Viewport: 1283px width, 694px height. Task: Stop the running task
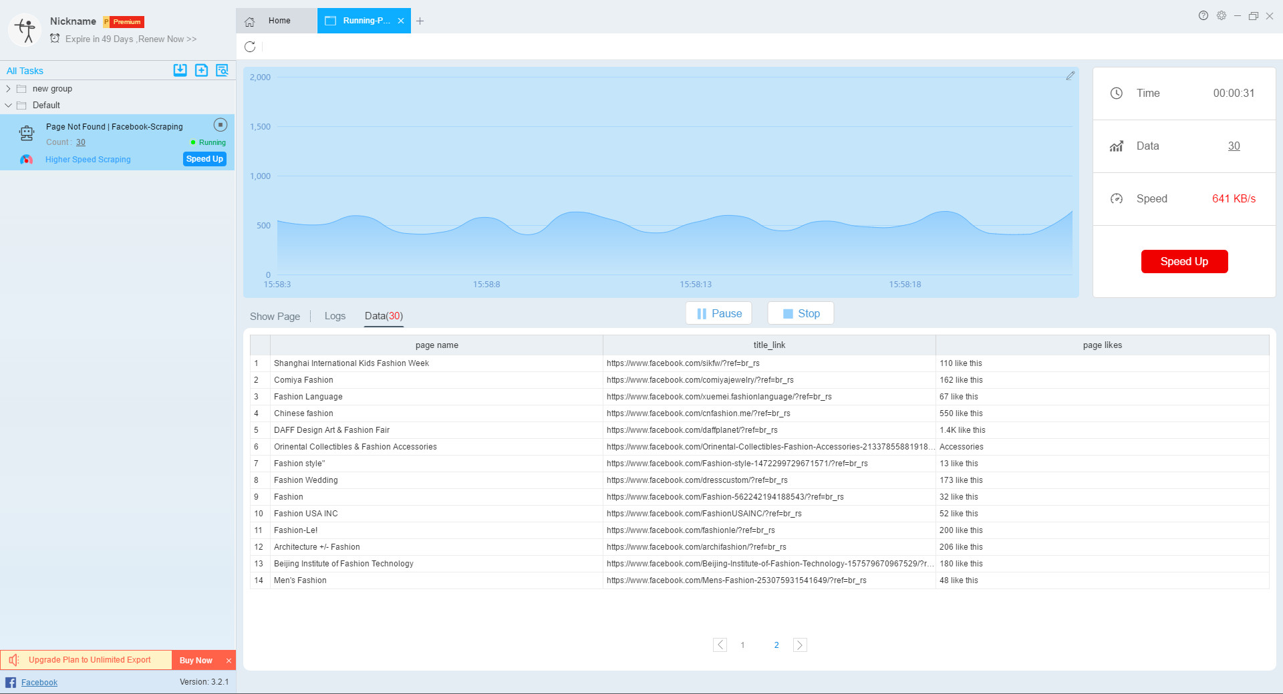tap(801, 313)
